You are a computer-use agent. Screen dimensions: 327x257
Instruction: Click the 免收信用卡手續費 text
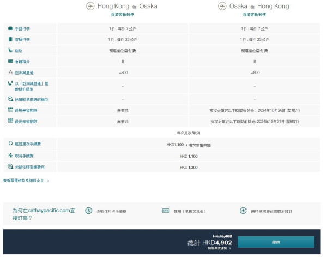click(x=111, y=211)
